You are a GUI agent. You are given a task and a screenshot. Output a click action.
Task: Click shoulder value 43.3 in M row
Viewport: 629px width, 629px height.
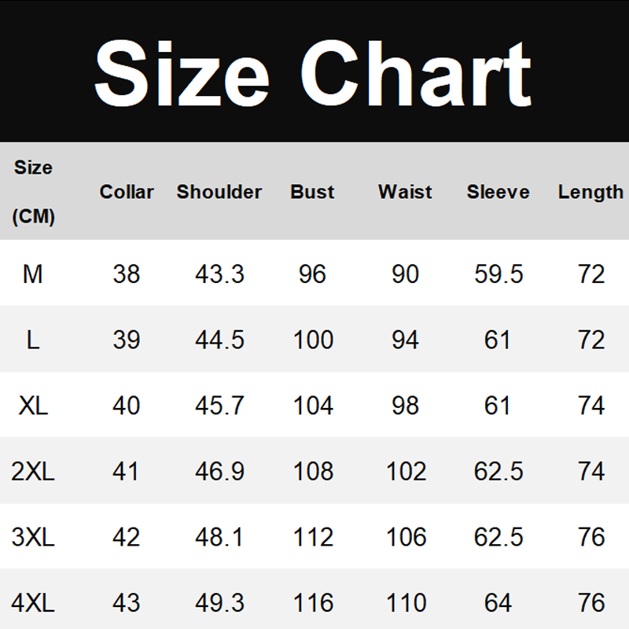point(219,274)
